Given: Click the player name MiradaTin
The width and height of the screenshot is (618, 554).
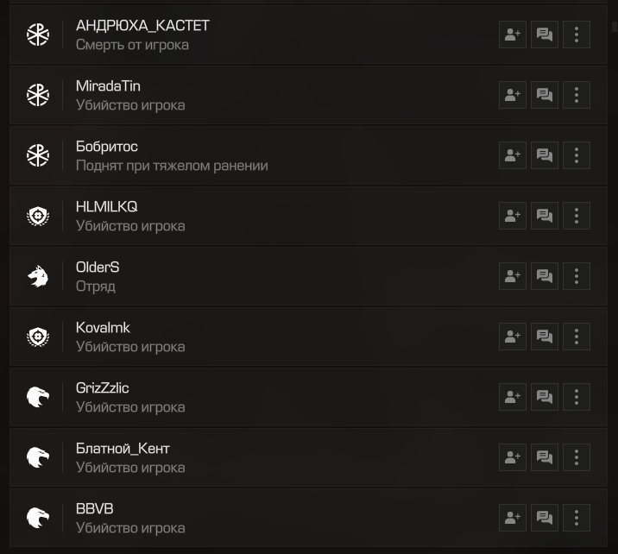Looking at the screenshot, I should coord(108,86).
